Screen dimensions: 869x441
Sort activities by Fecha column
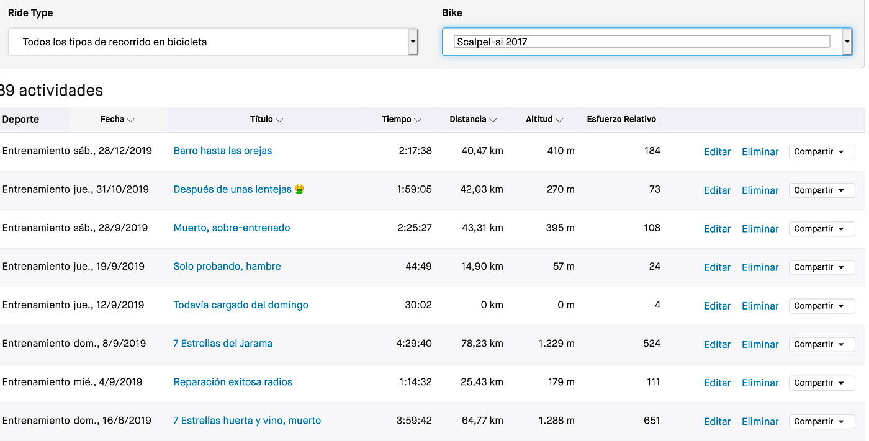(x=117, y=119)
